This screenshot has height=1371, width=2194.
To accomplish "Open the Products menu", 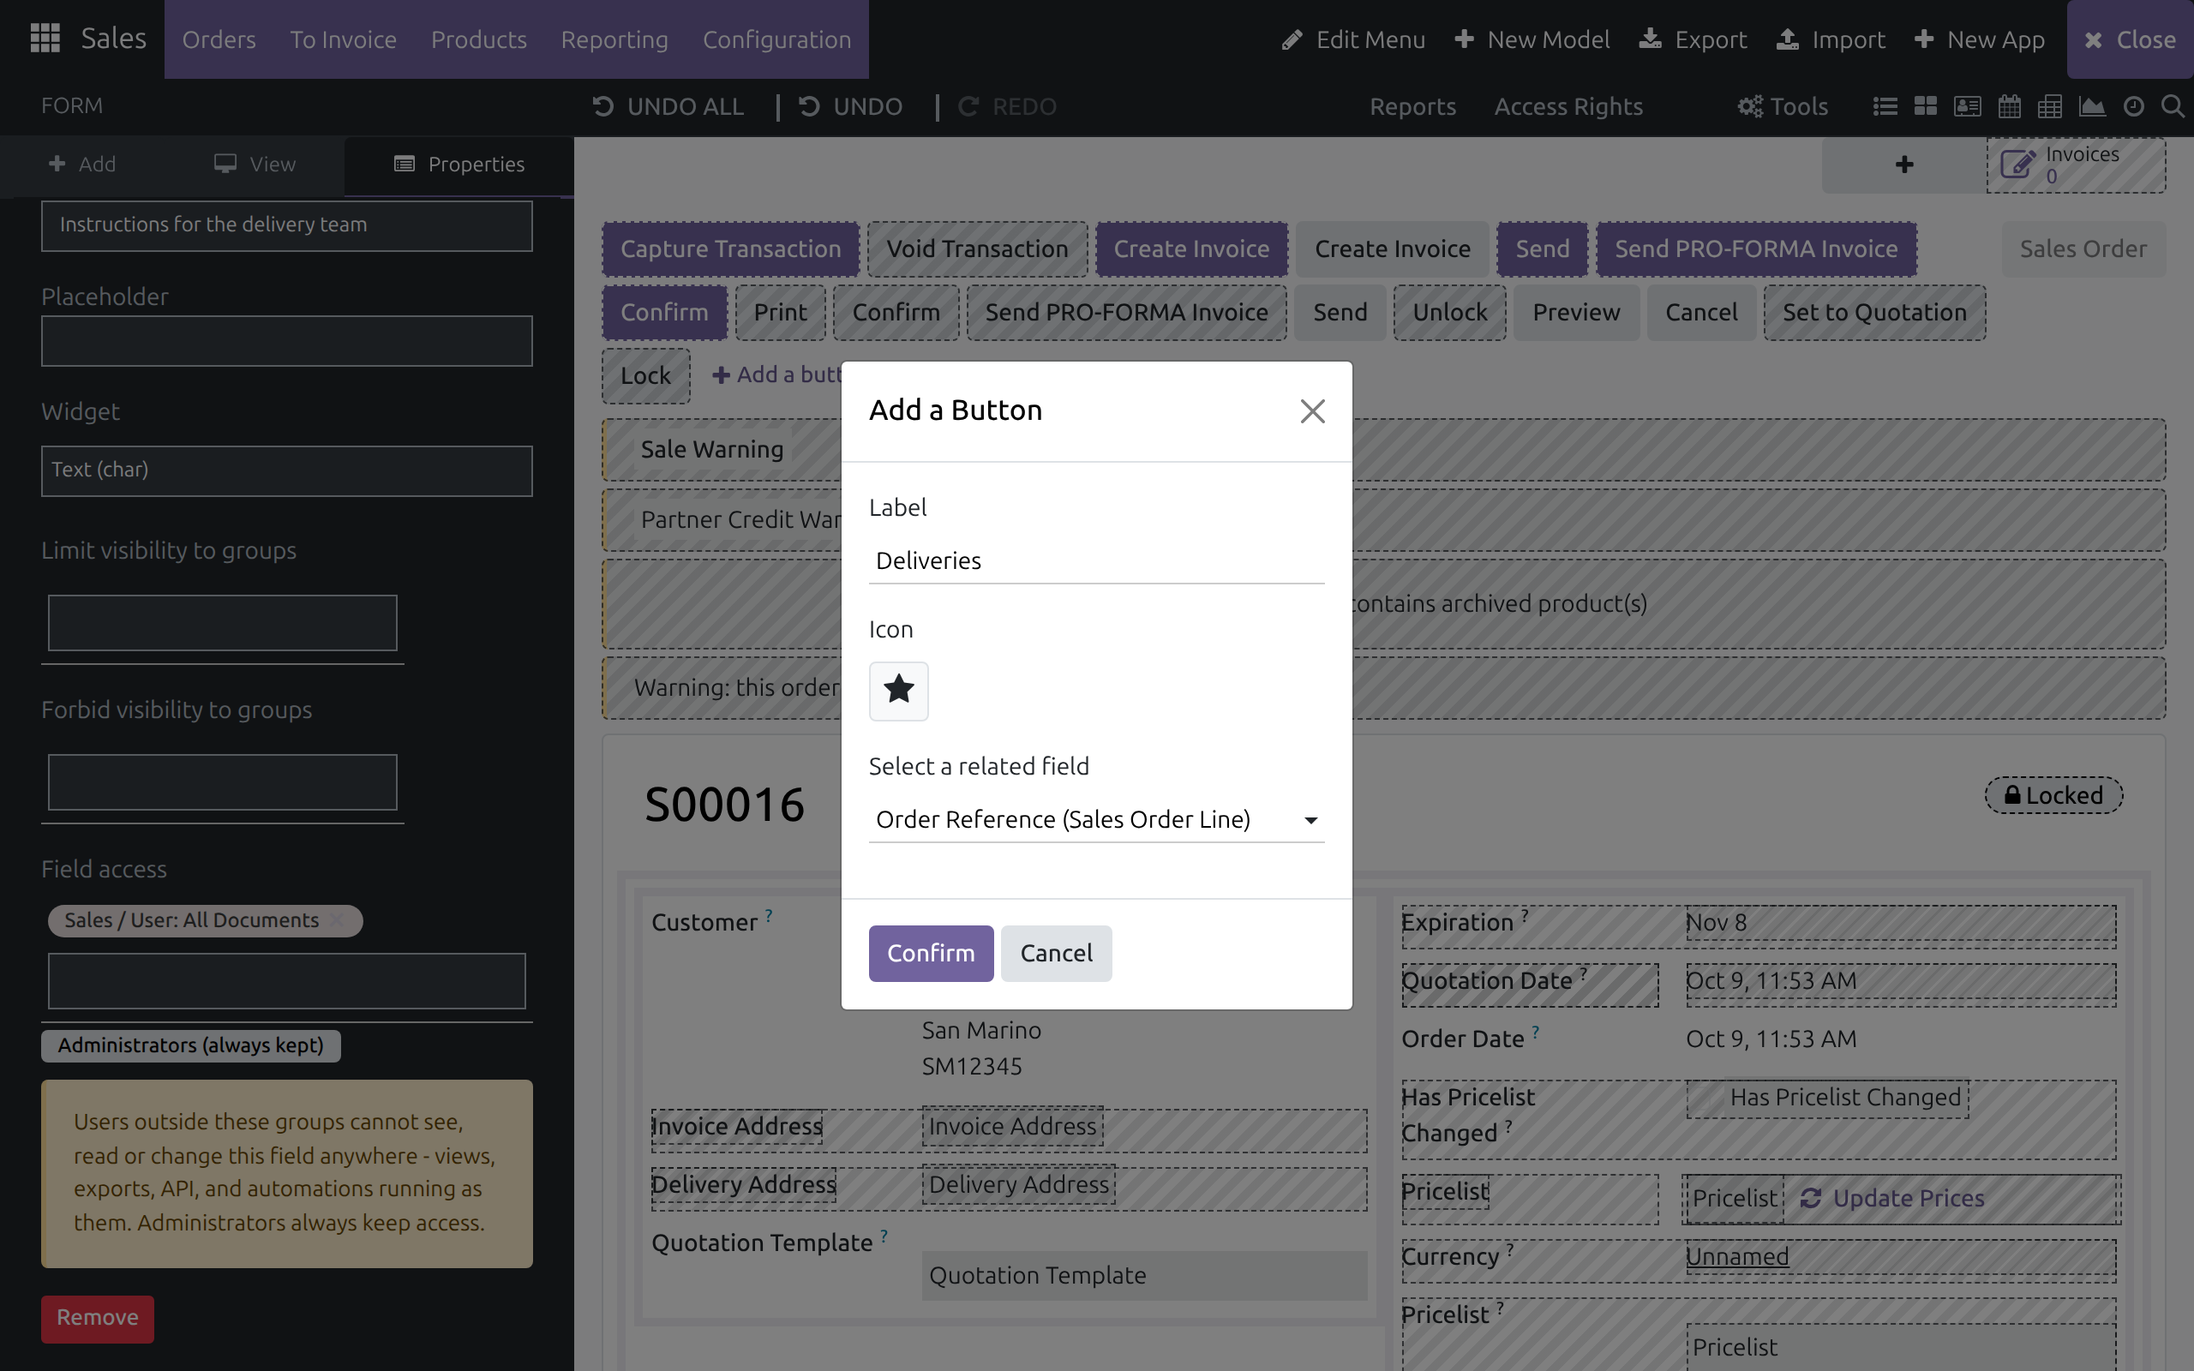I will (x=479, y=40).
